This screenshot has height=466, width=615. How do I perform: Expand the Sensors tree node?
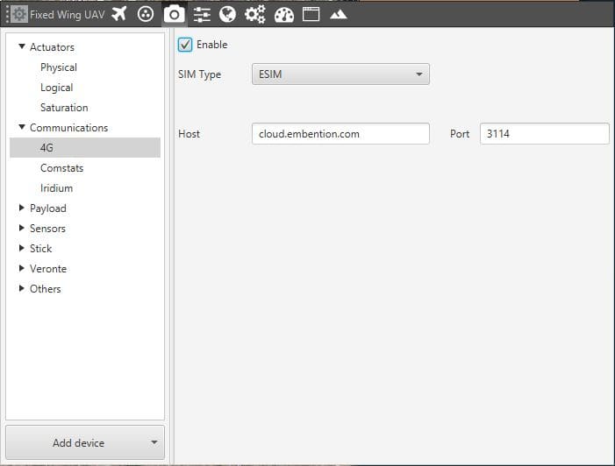[x=22, y=228]
